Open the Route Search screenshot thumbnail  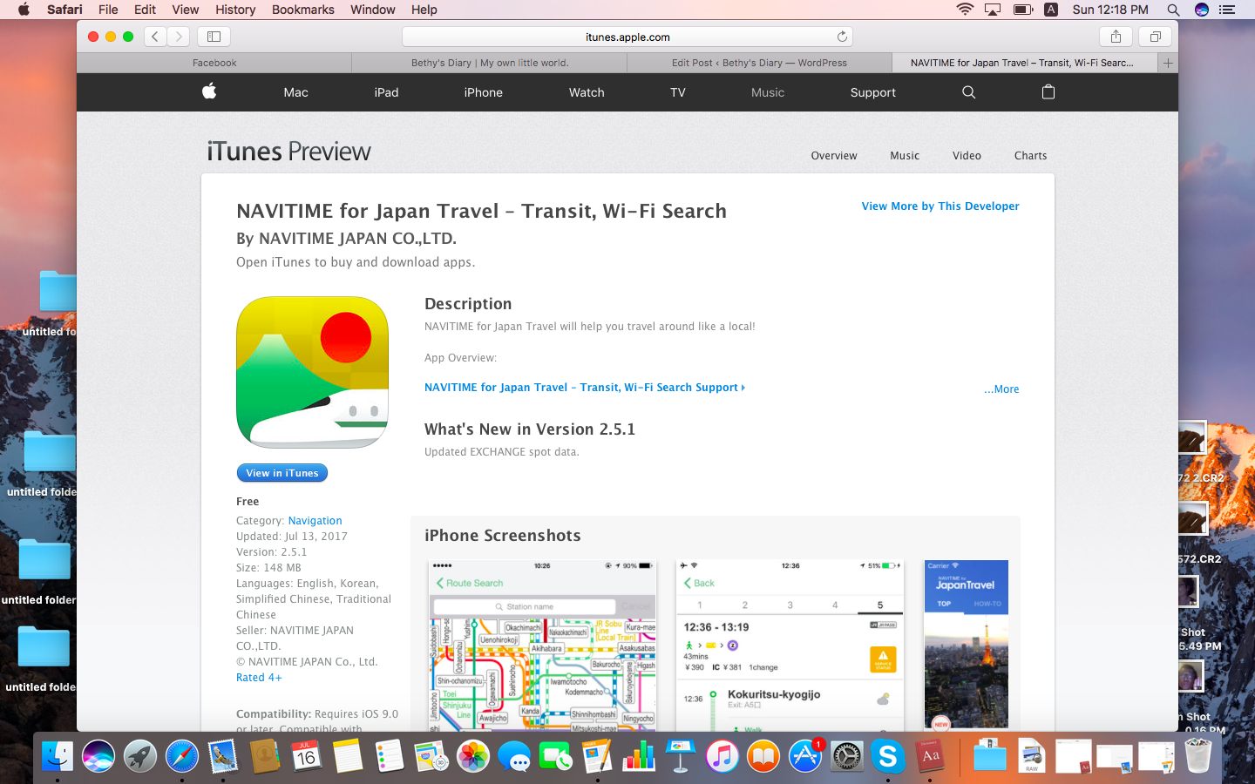[x=542, y=645]
